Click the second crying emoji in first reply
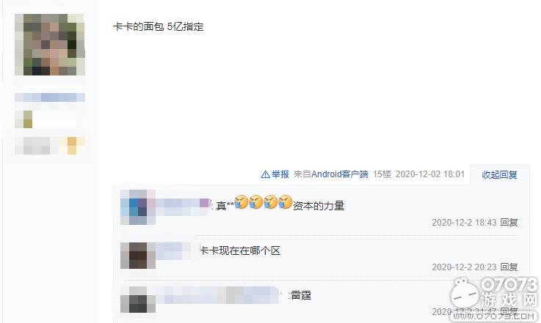Screen dimensions: 541x323 [256, 202]
